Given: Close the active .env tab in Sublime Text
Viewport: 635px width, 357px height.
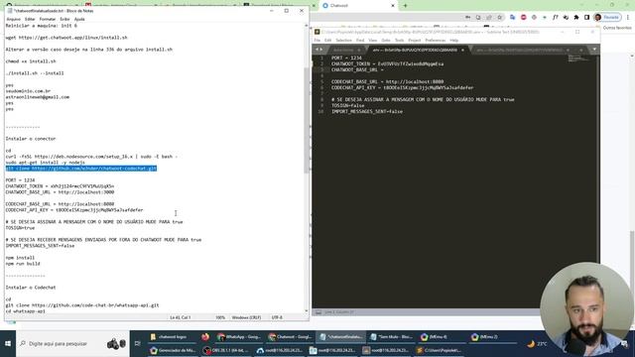Looking at the screenshot, I should (x=462, y=50).
